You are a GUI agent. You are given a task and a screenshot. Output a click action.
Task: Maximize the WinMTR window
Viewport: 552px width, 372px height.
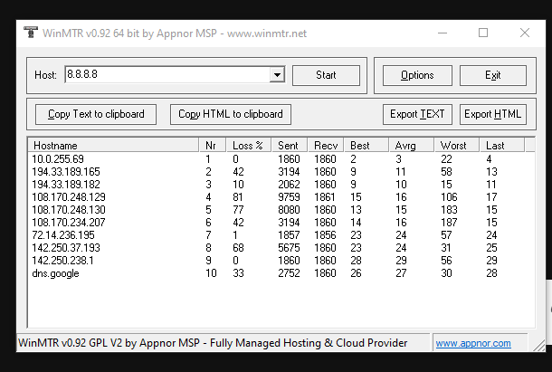pyautogui.click(x=483, y=33)
